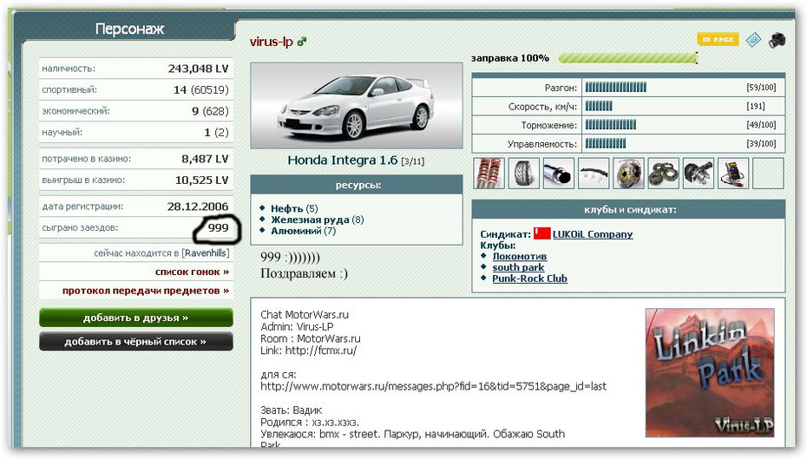Select the brake disc part icon
Screen dimensions: 807x459
pos(628,174)
